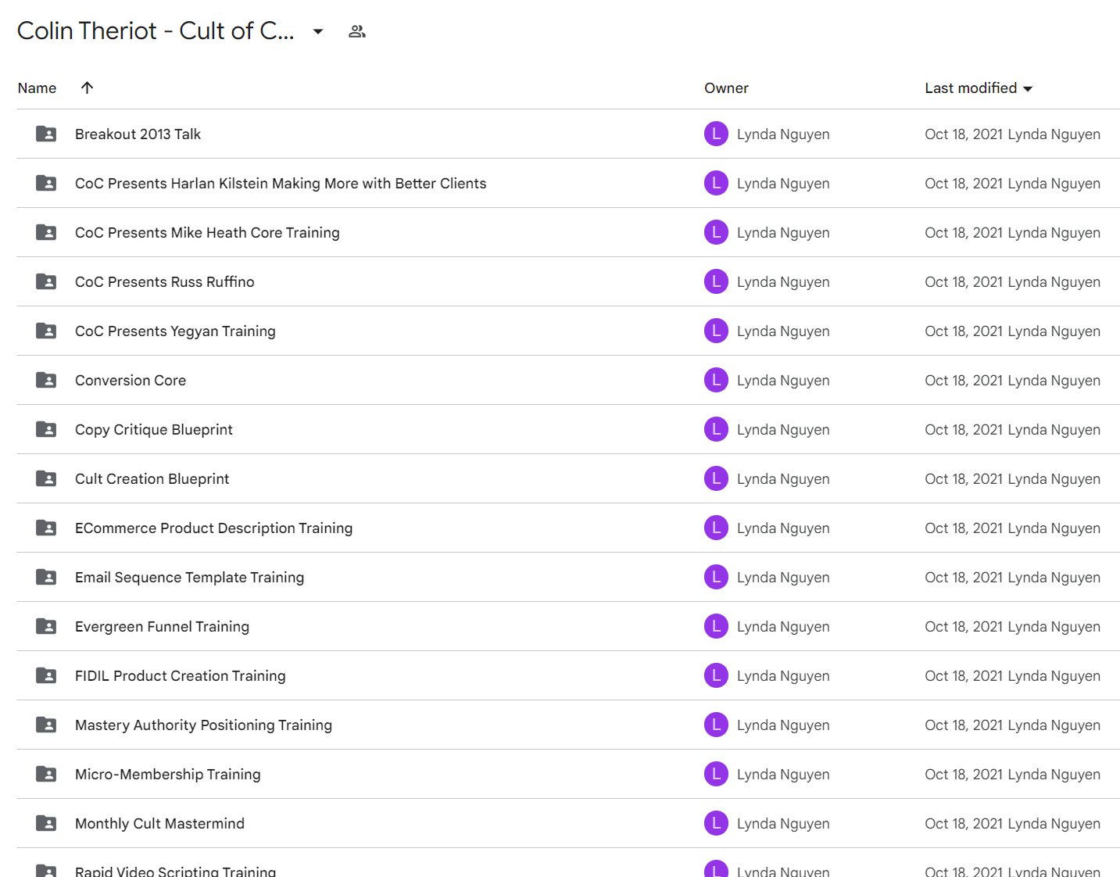Select the Mike Heath Core Training folder icon
The height and width of the screenshot is (877, 1120).
point(46,232)
